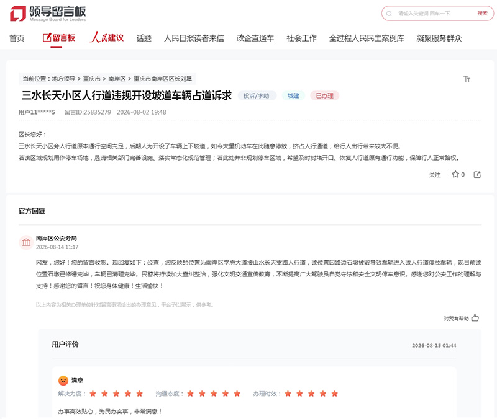This screenshot has height=419, width=497.
Task: Click the 区长您好： greeting line
Action: tap(33, 135)
